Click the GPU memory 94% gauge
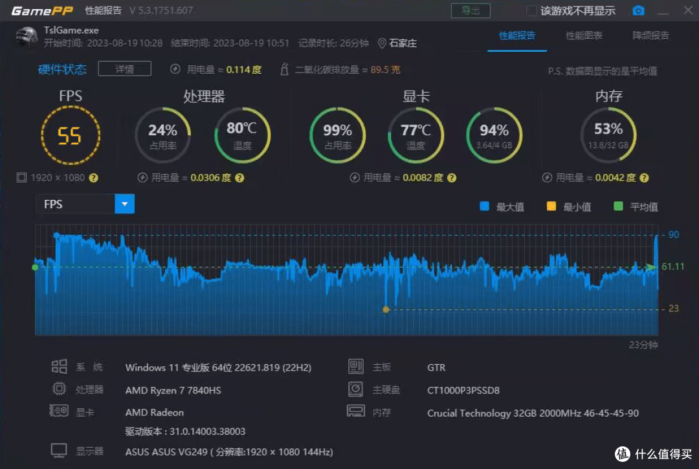The width and height of the screenshot is (699, 469). [494, 135]
